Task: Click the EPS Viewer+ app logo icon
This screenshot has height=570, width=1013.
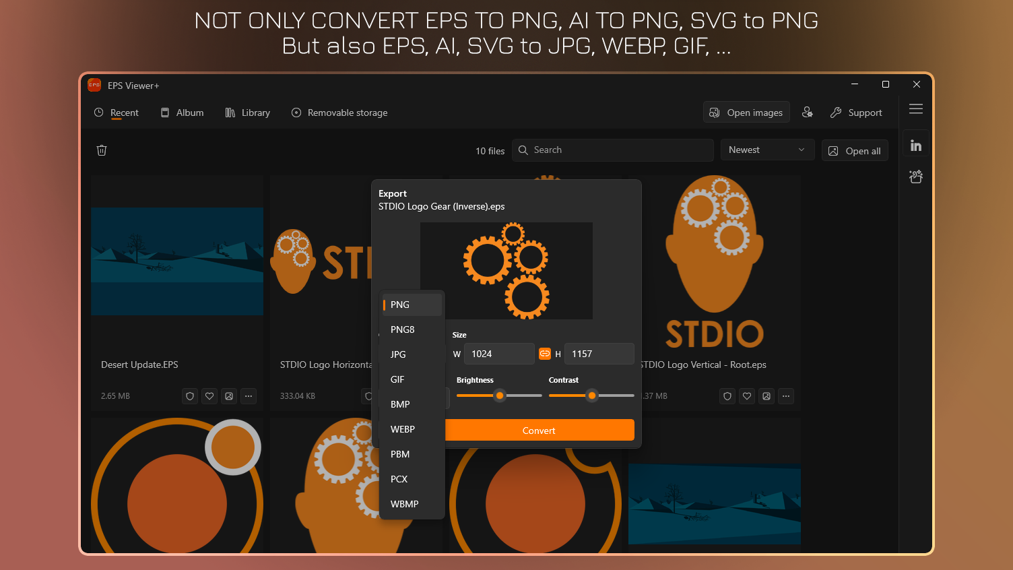Action: (x=94, y=85)
